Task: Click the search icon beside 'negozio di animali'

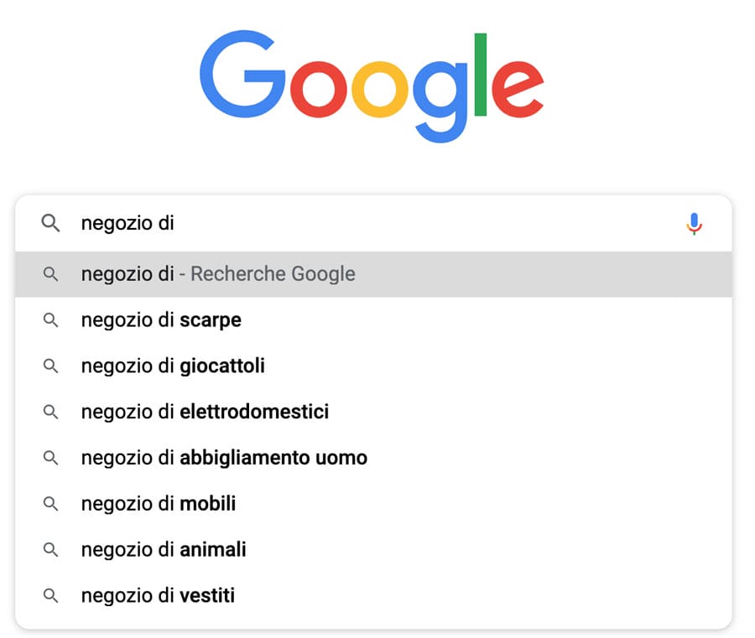Action: point(50,549)
